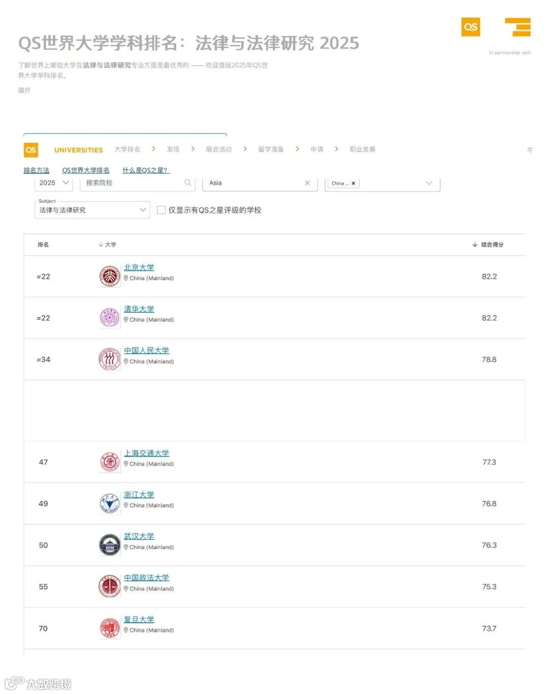Open the 职业发展 menu
Image resolution: width=549 pixels, height=694 pixels.
[362, 149]
